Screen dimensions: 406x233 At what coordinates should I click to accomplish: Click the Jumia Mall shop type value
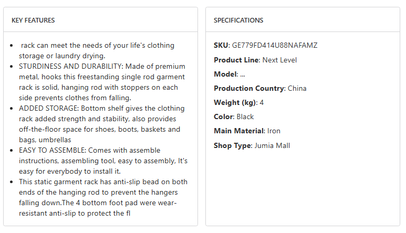(x=272, y=145)
